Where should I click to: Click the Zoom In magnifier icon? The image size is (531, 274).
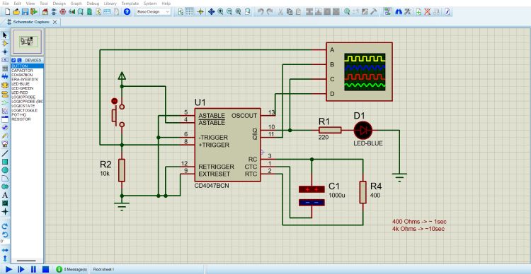(220, 11)
